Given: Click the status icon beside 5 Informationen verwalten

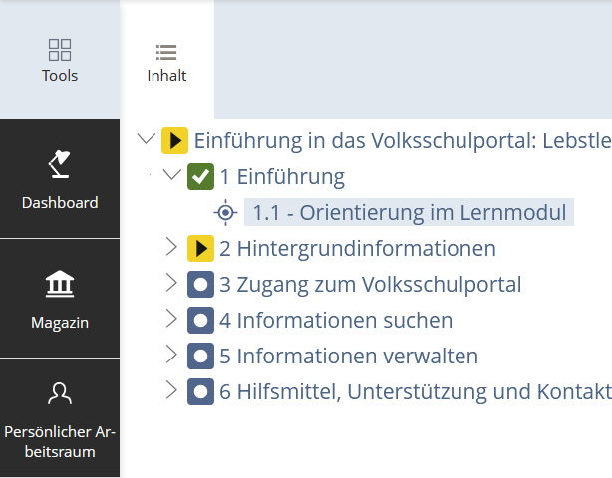Looking at the screenshot, I should coord(200,357).
